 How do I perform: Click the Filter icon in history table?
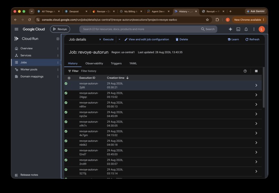click(70, 71)
